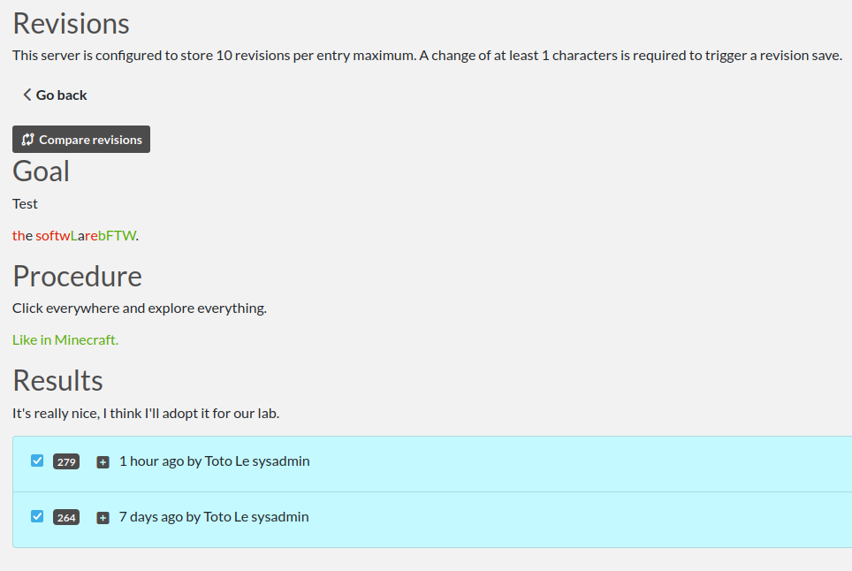The image size is (852, 571).
Task: Click the 264 revision badge
Action: click(x=66, y=517)
